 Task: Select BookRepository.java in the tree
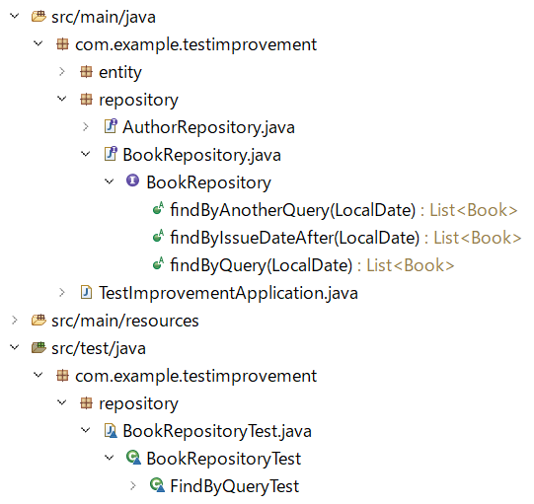[x=201, y=155]
